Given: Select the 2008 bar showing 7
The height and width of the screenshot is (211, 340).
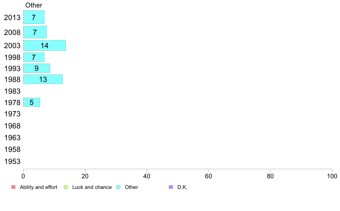Looking at the screenshot, I should click(x=35, y=32).
